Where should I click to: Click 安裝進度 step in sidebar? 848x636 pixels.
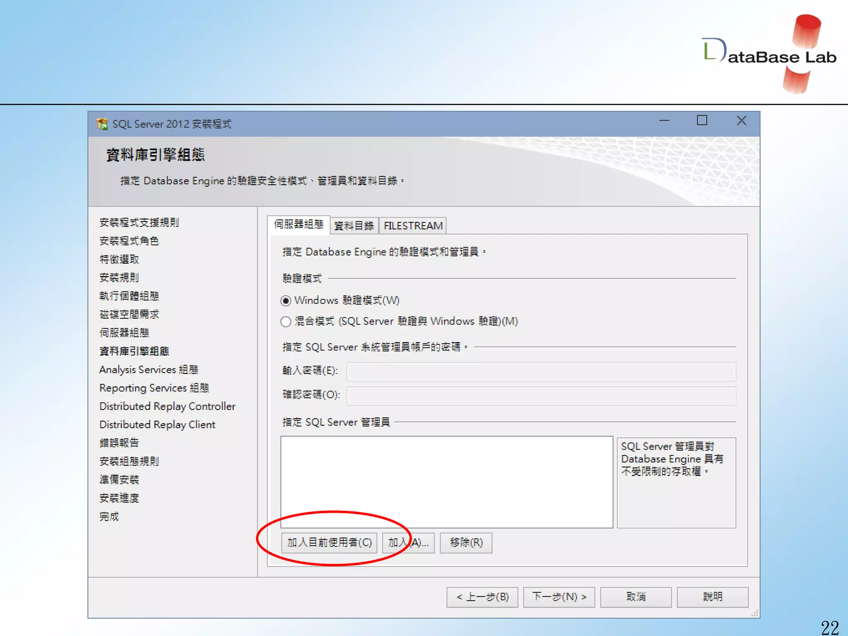tap(119, 498)
